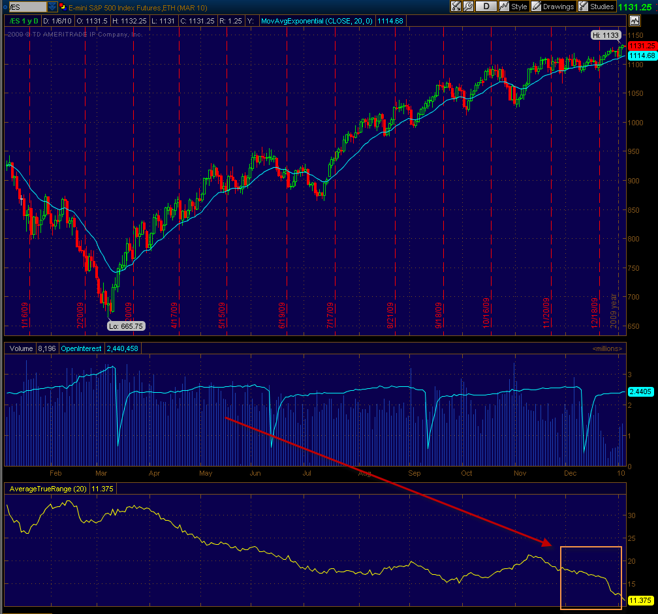The height and width of the screenshot is (614, 658).
Task: Click the 1000 level on price axis
Action: tap(635, 123)
